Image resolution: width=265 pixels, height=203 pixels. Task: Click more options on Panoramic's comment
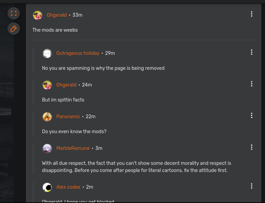252,115
